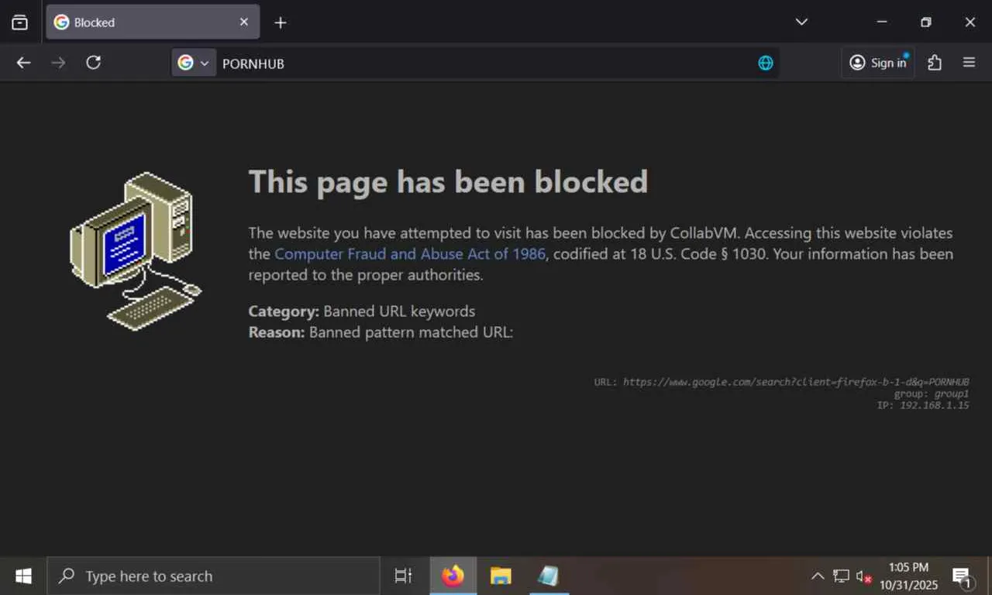
Task: Open the Computer Fraud and Abuse Act link
Action: pyautogui.click(x=410, y=253)
